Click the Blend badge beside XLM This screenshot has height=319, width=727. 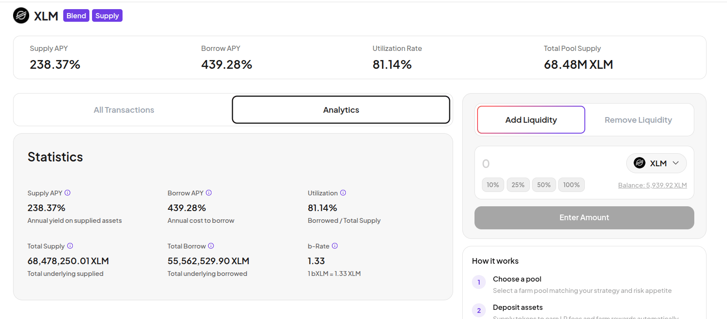[76, 16]
